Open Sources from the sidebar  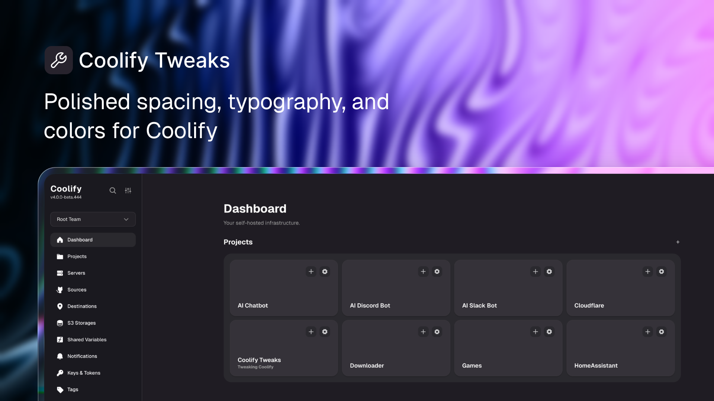pos(77,290)
